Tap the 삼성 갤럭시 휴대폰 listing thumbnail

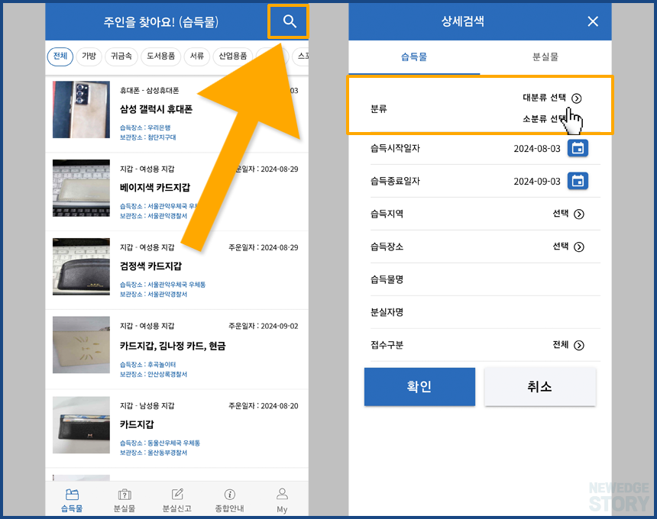click(x=81, y=110)
